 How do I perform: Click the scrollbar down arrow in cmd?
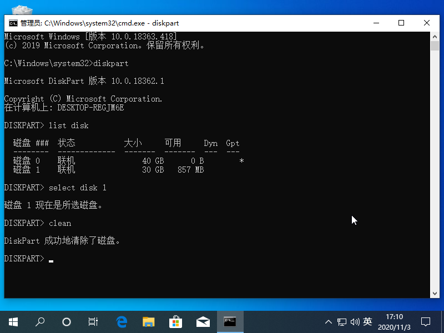[436, 293]
